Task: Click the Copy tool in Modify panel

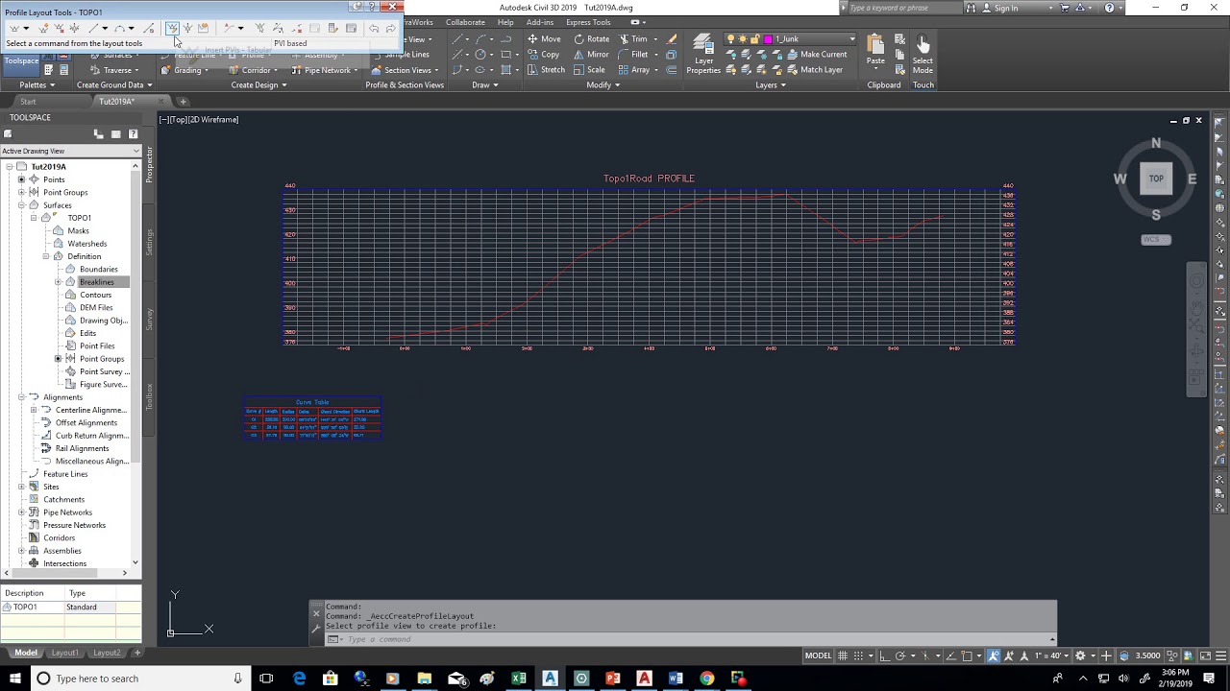Action: point(543,55)
